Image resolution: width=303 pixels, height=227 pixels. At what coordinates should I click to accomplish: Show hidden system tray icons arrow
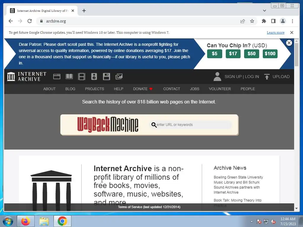[x=252, y=221]
